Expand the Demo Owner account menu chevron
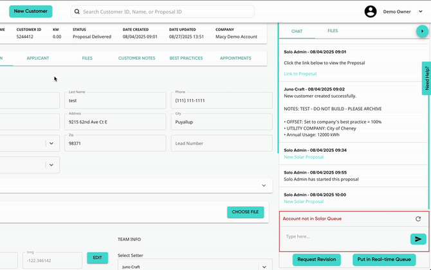The image size is (431, 270). pyautogui.click(x=420, y=12)
